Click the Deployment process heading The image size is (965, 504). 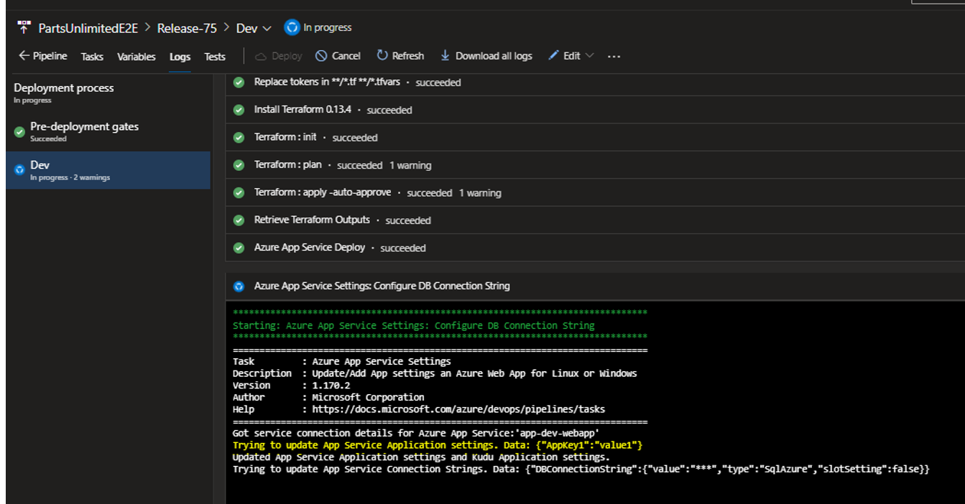pyautogui.click(x=64, y=88)
